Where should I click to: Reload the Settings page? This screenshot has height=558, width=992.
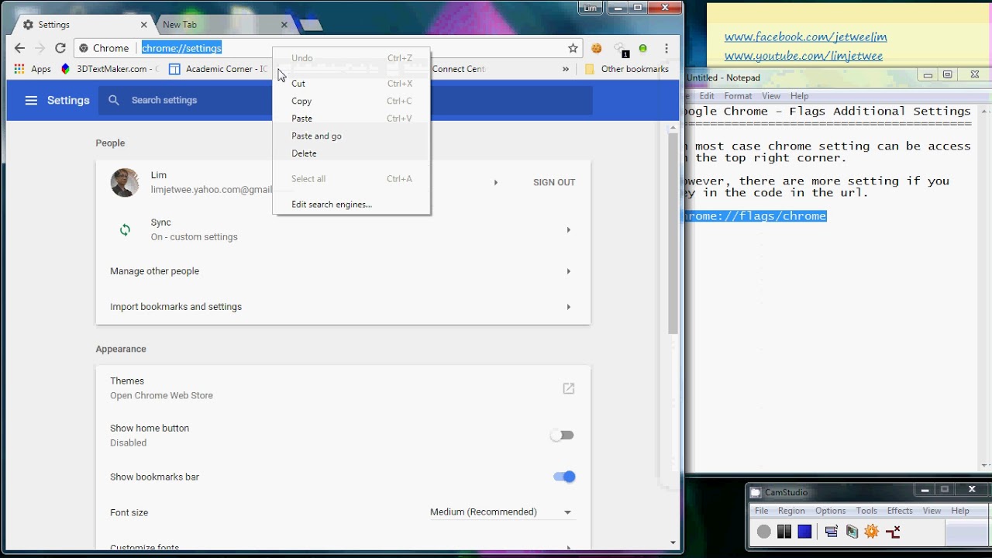(x=60, y=48)
